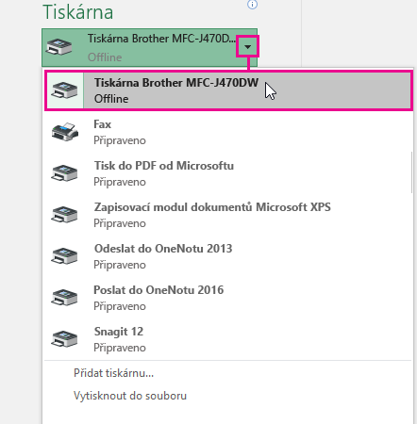Click the Microsoft XPS writer printer icon
The image size is (417, 424).
[64, 215]
